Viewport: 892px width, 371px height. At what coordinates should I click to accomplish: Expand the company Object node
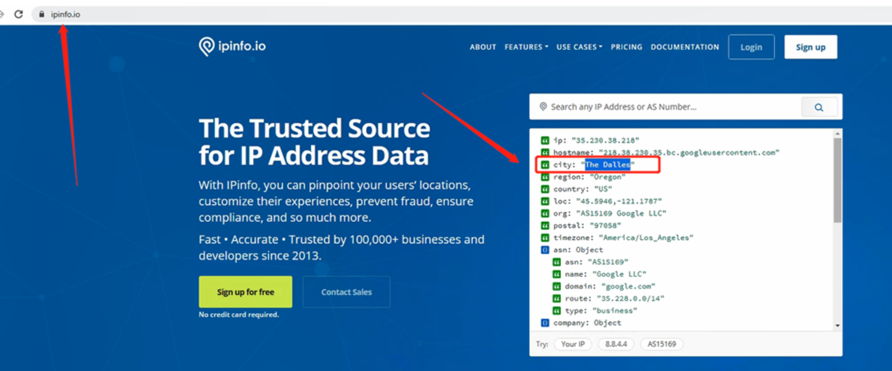pos(545,323)
